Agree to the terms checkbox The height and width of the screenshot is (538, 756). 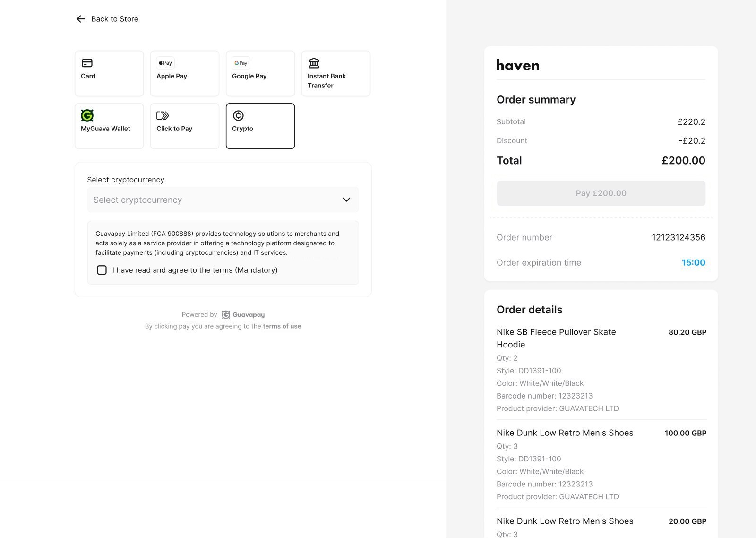[102, 270]
